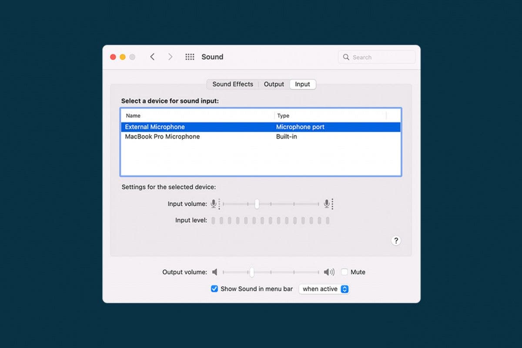Image resolution: width=522 pixels, height=348 pixels.
Task: Switch to the Sound Effects tab
Action: [232, 84]
